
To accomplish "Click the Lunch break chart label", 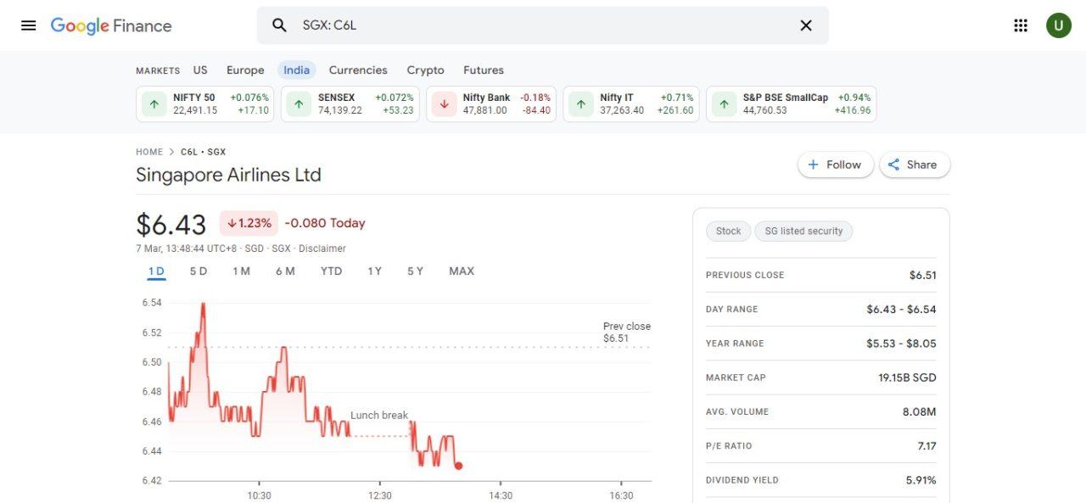I will (x=379, y=416).
